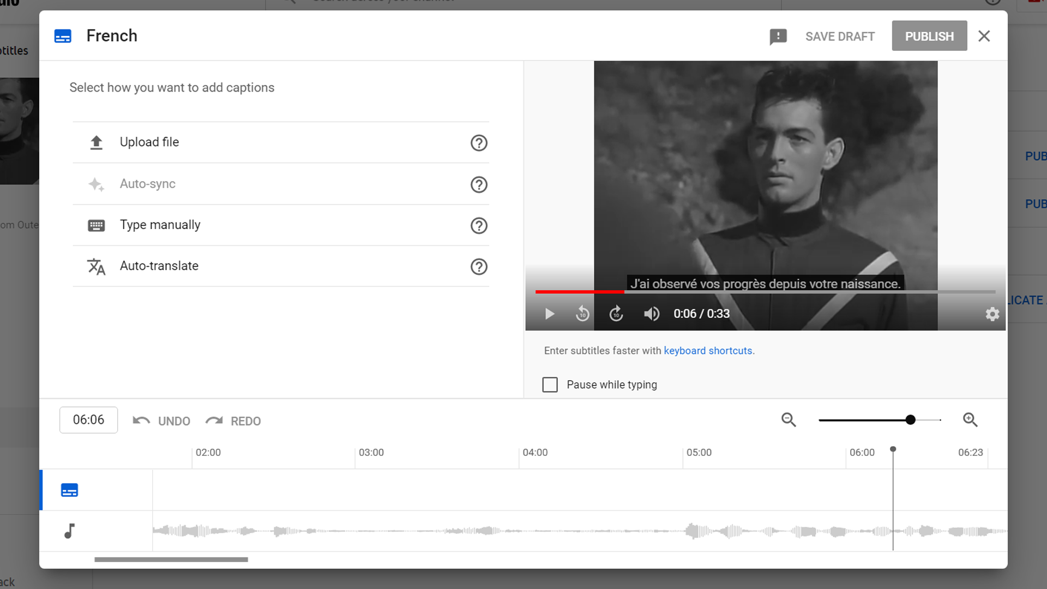The width and height of the screenshot is (1047, 589).
Task: Click the zoom out magnifier above the timeline
Action: [788, 420]
